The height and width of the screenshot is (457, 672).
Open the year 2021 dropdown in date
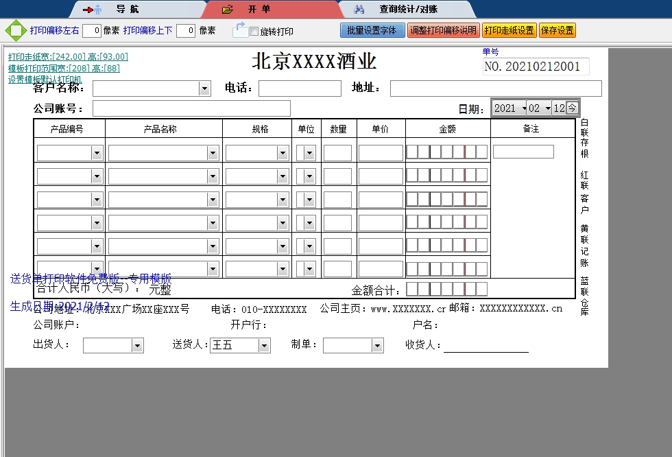pos(524,108)
